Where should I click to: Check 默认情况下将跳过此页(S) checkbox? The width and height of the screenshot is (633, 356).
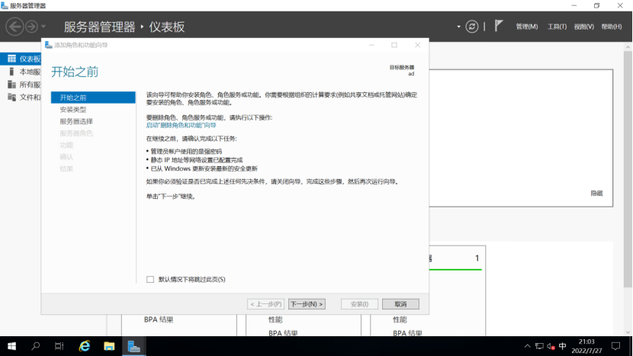[x=150, y=279]
